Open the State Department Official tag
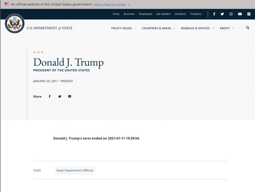This screenshot has width=255, height=192. [x=75, y=170]
